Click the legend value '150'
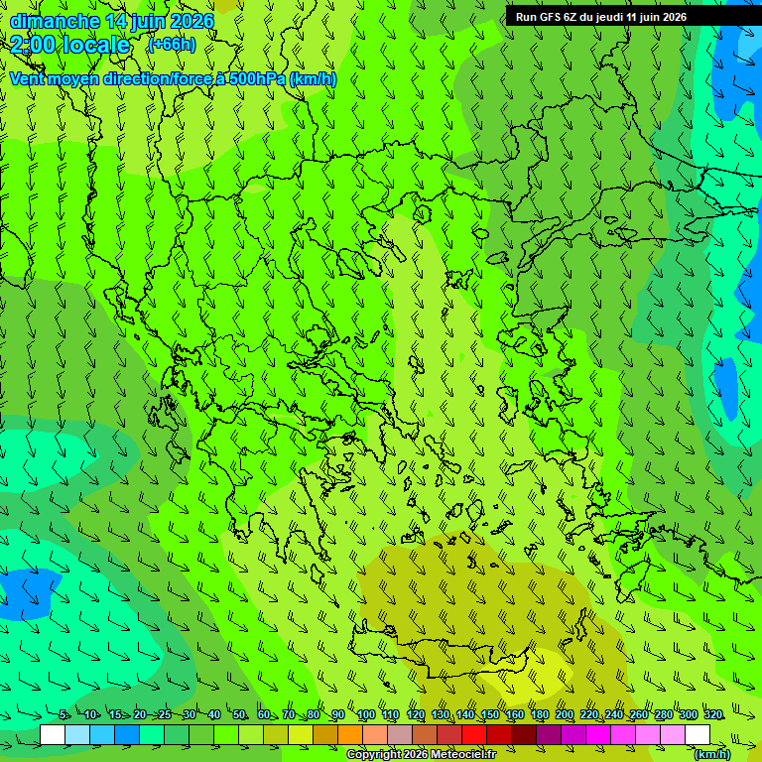This screenshot has height=762, width=762. 490,714
